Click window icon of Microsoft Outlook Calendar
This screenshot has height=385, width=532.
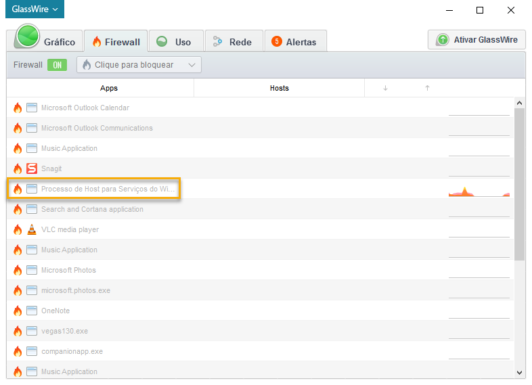pyautogui.click(x=32, y=108)
